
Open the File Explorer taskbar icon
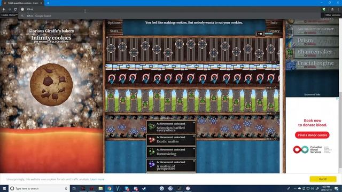tap(100, 188)
